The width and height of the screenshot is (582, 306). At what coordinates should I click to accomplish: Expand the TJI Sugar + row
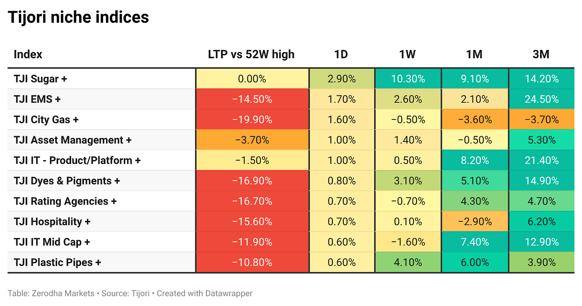tap(40, 79)
